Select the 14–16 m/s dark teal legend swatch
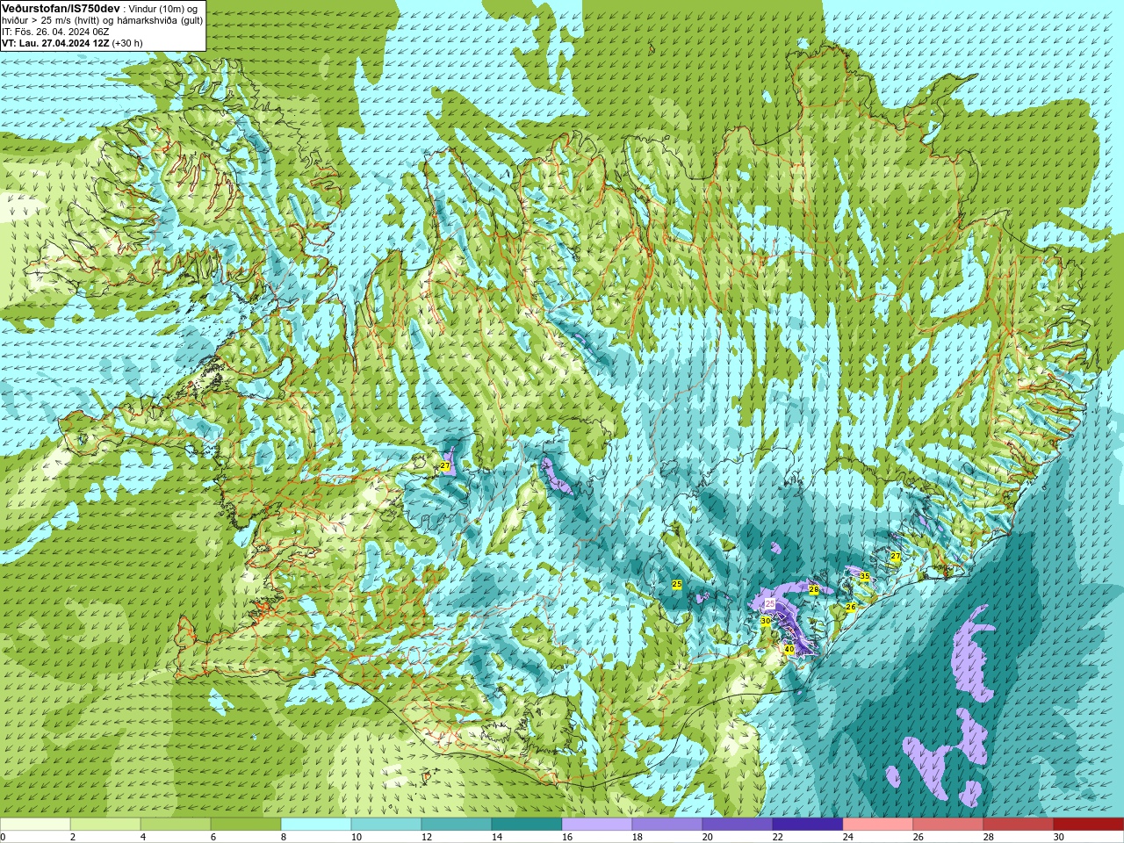The width and height of the screenshot is (1124, 843). pos(527,825)
